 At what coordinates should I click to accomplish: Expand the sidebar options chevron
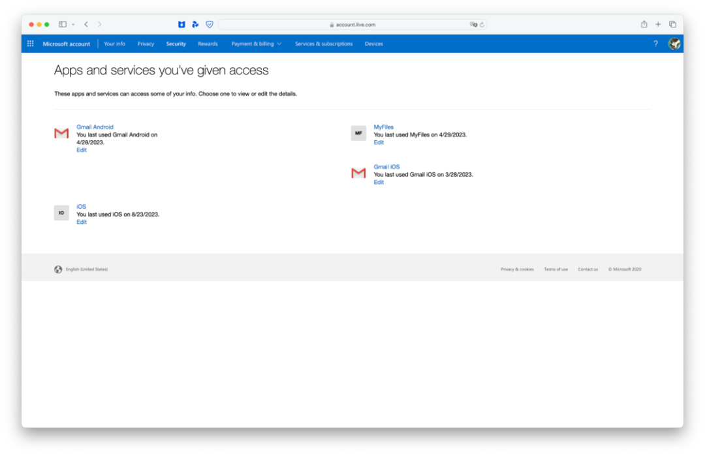73,24
